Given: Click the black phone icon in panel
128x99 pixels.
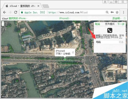Looking at the screenshot, I should 110,30.
